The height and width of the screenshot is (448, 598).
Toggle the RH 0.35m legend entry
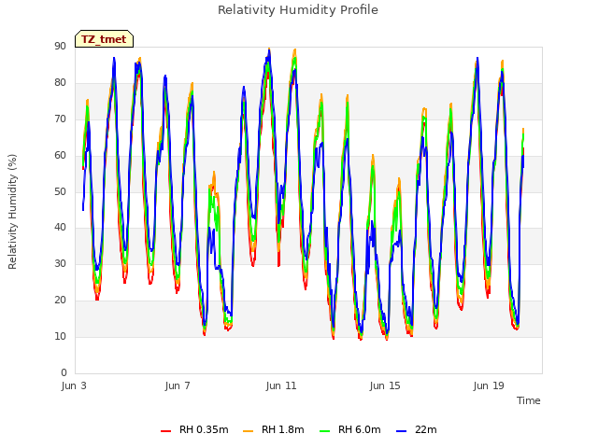pos(194,429)
